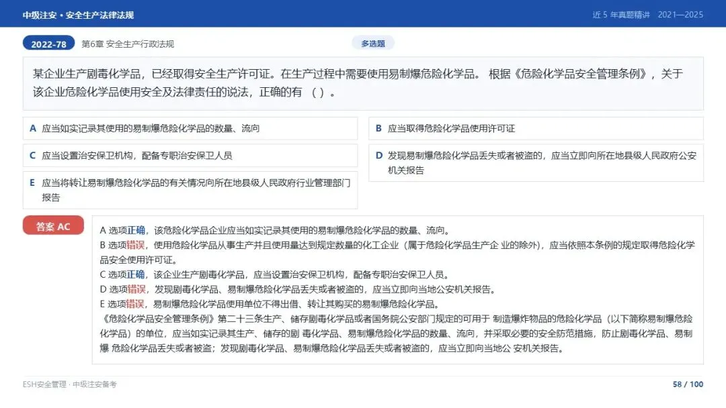The width and height of the screenshot is (726, 408).
Task: Select option A 应当如实记录 数量、流向
Action: coord(190,128)
